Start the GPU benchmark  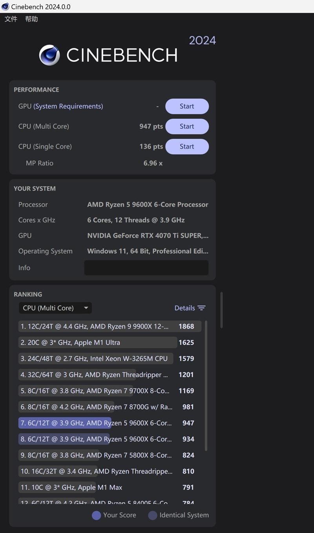pos(187,106)
